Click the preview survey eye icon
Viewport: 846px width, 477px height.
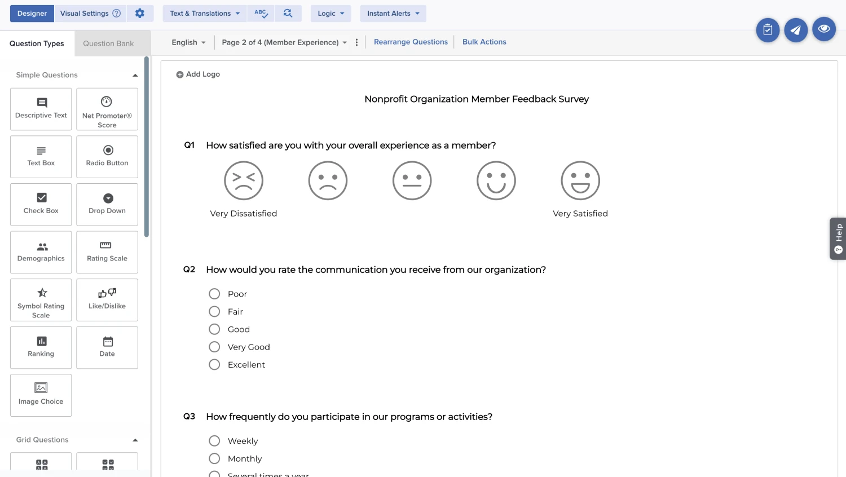point(823,29)
